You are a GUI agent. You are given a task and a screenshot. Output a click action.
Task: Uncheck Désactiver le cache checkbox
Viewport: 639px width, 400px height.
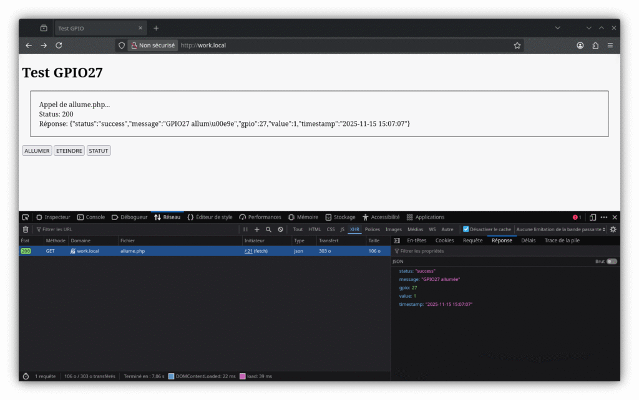coord(466,229)
